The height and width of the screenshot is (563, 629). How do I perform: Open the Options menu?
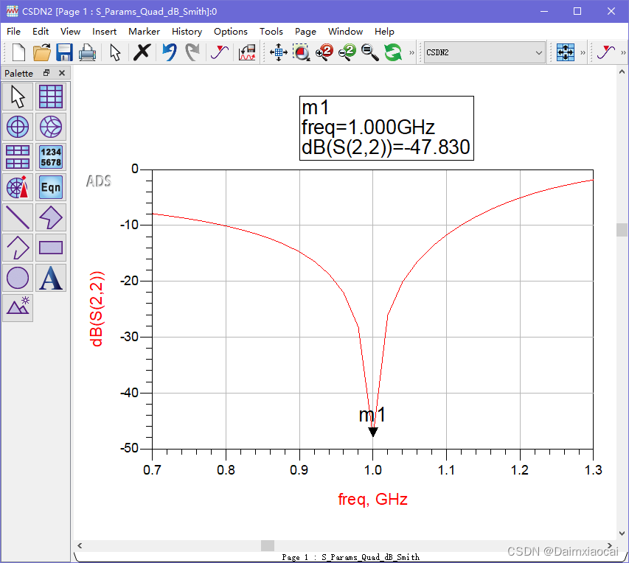pyautogui.click(x=231, y=31)
